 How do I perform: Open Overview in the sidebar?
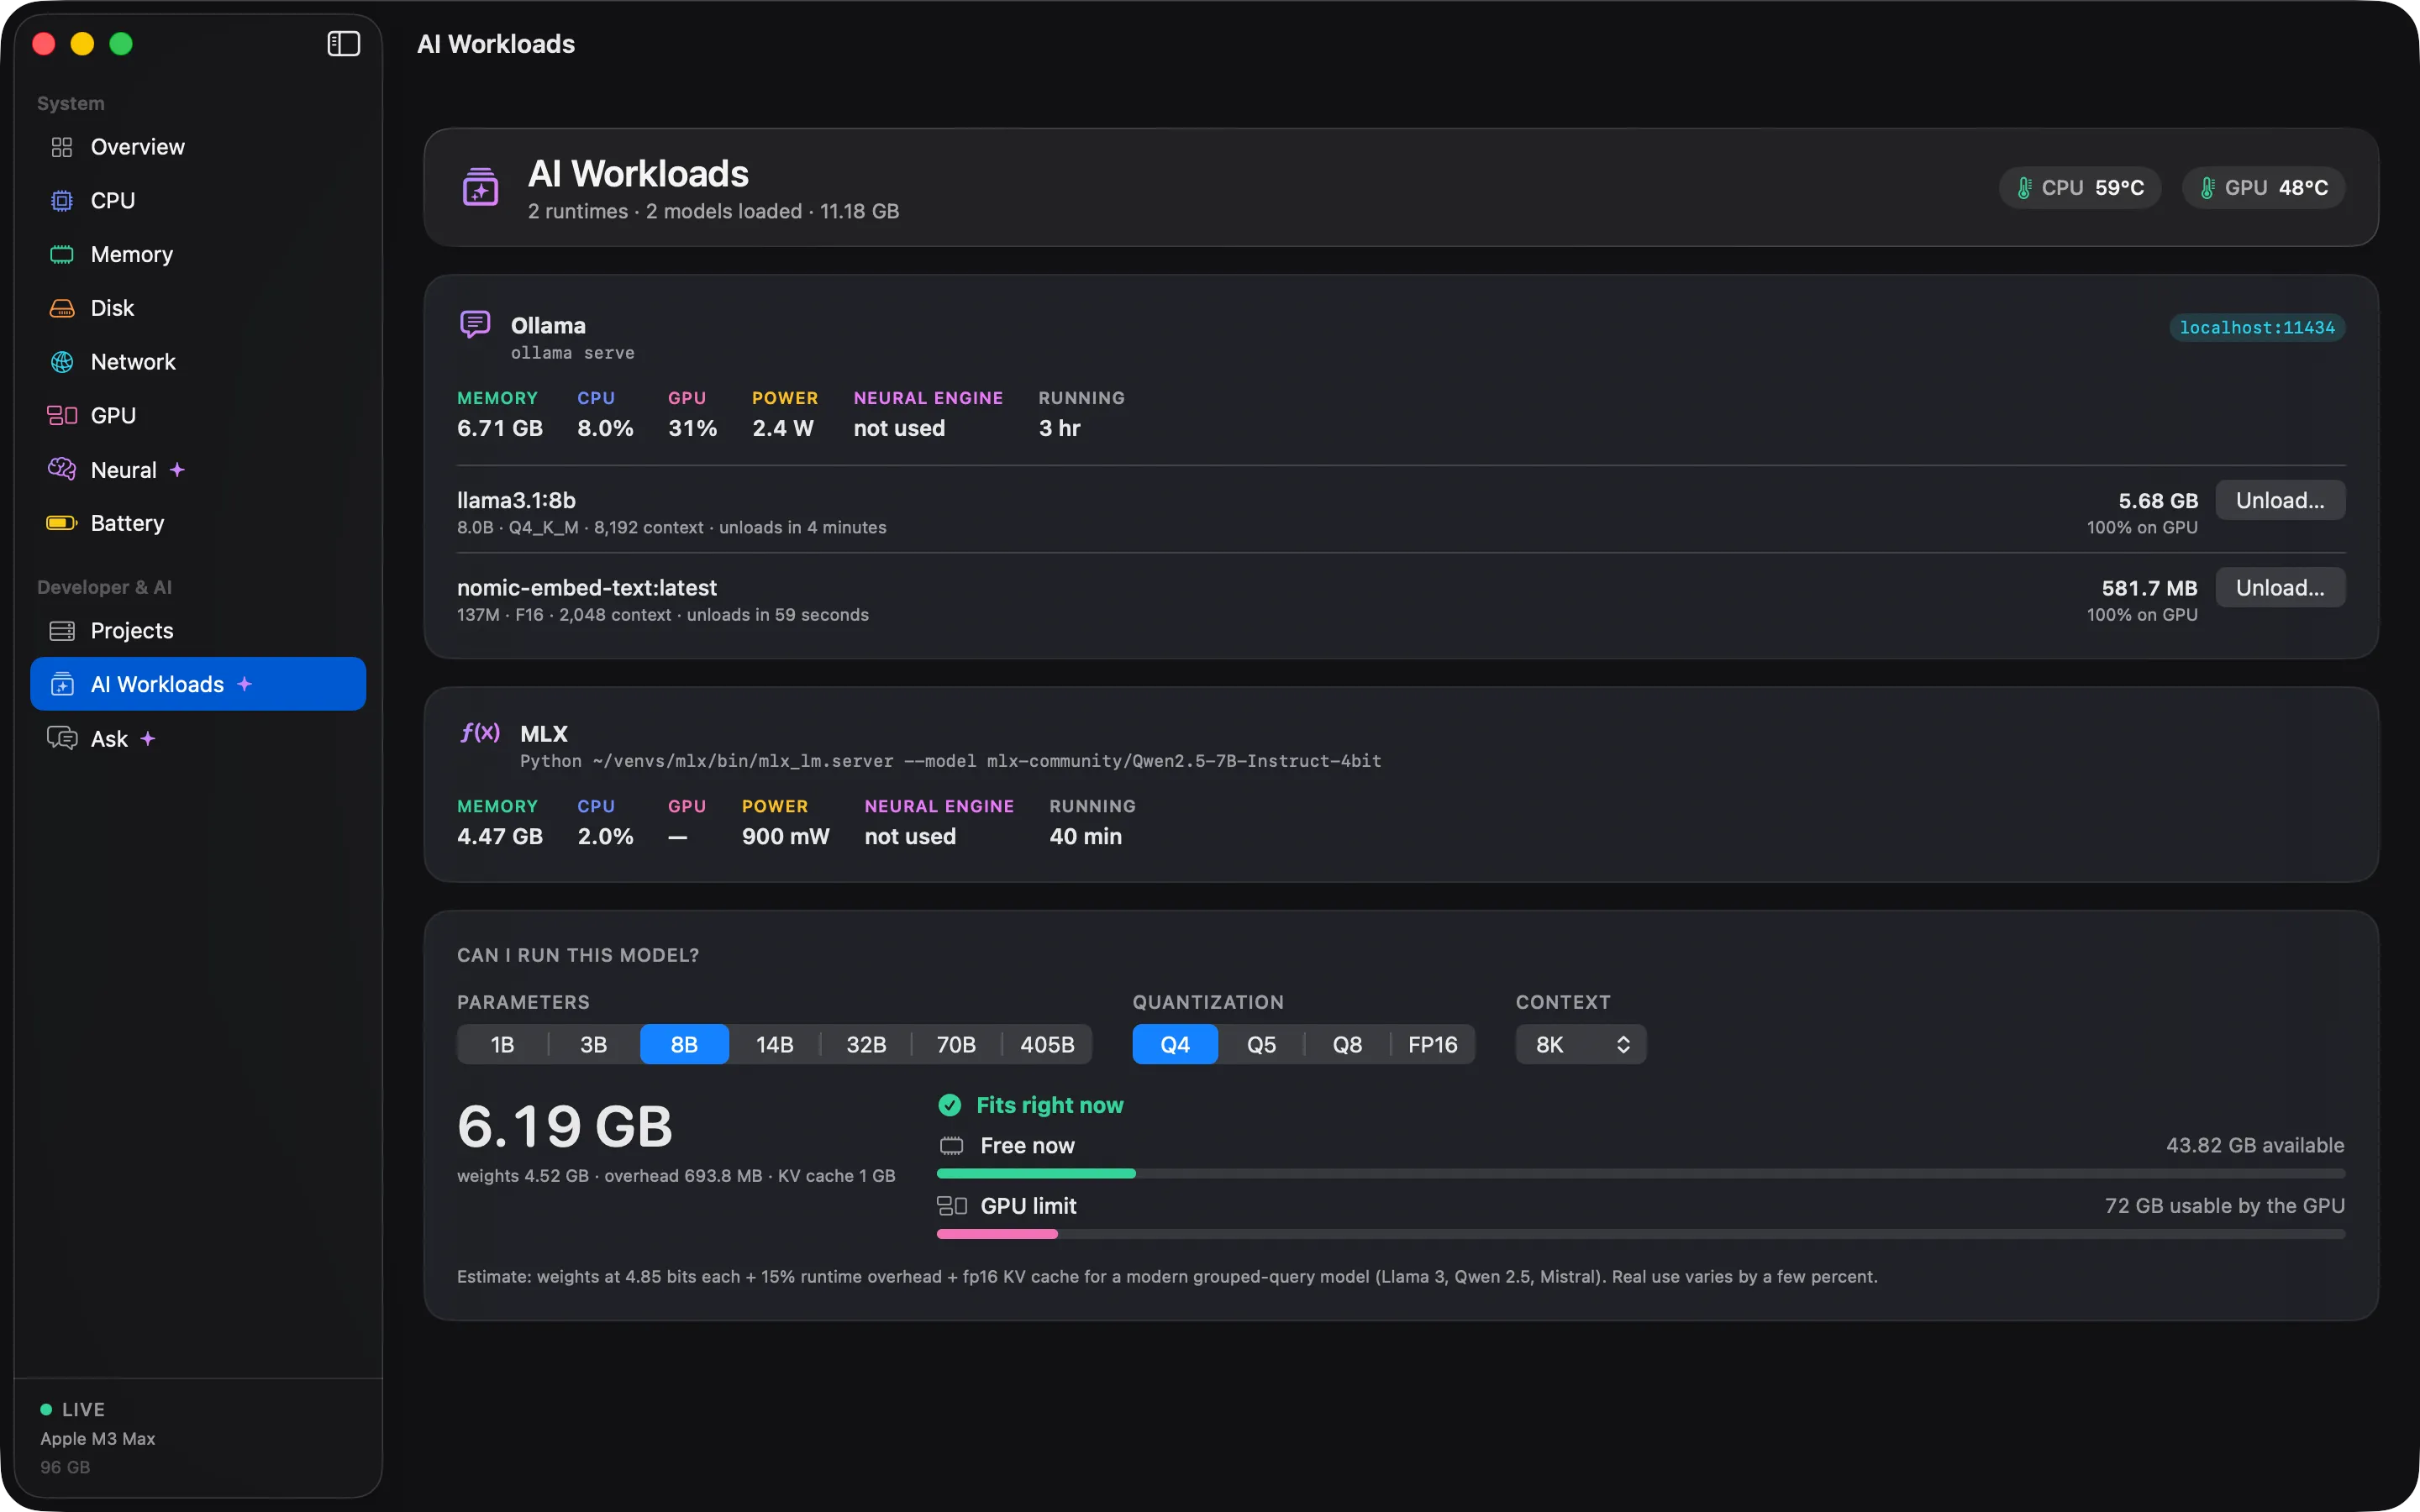(198, 147)
